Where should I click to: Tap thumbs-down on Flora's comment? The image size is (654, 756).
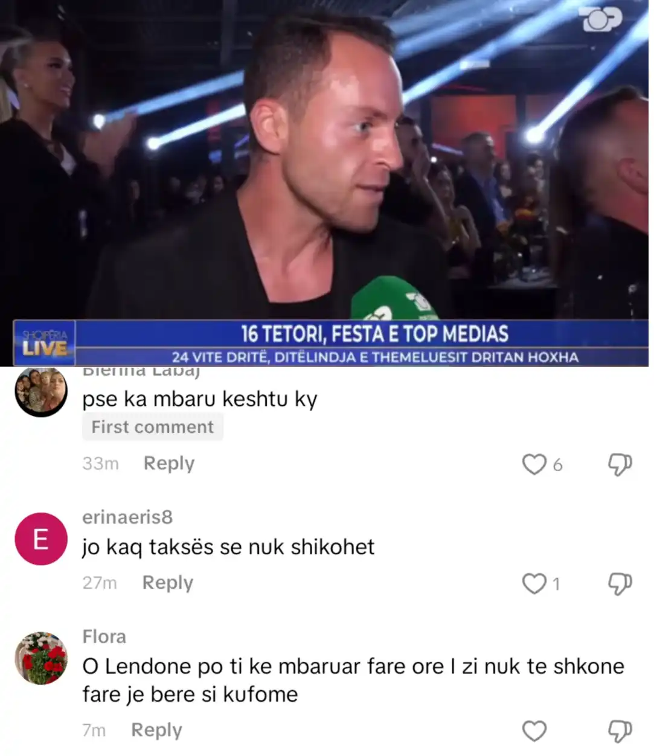pos(620,731)
